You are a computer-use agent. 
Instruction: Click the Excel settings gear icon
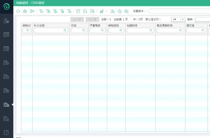[x=93, y=11]
